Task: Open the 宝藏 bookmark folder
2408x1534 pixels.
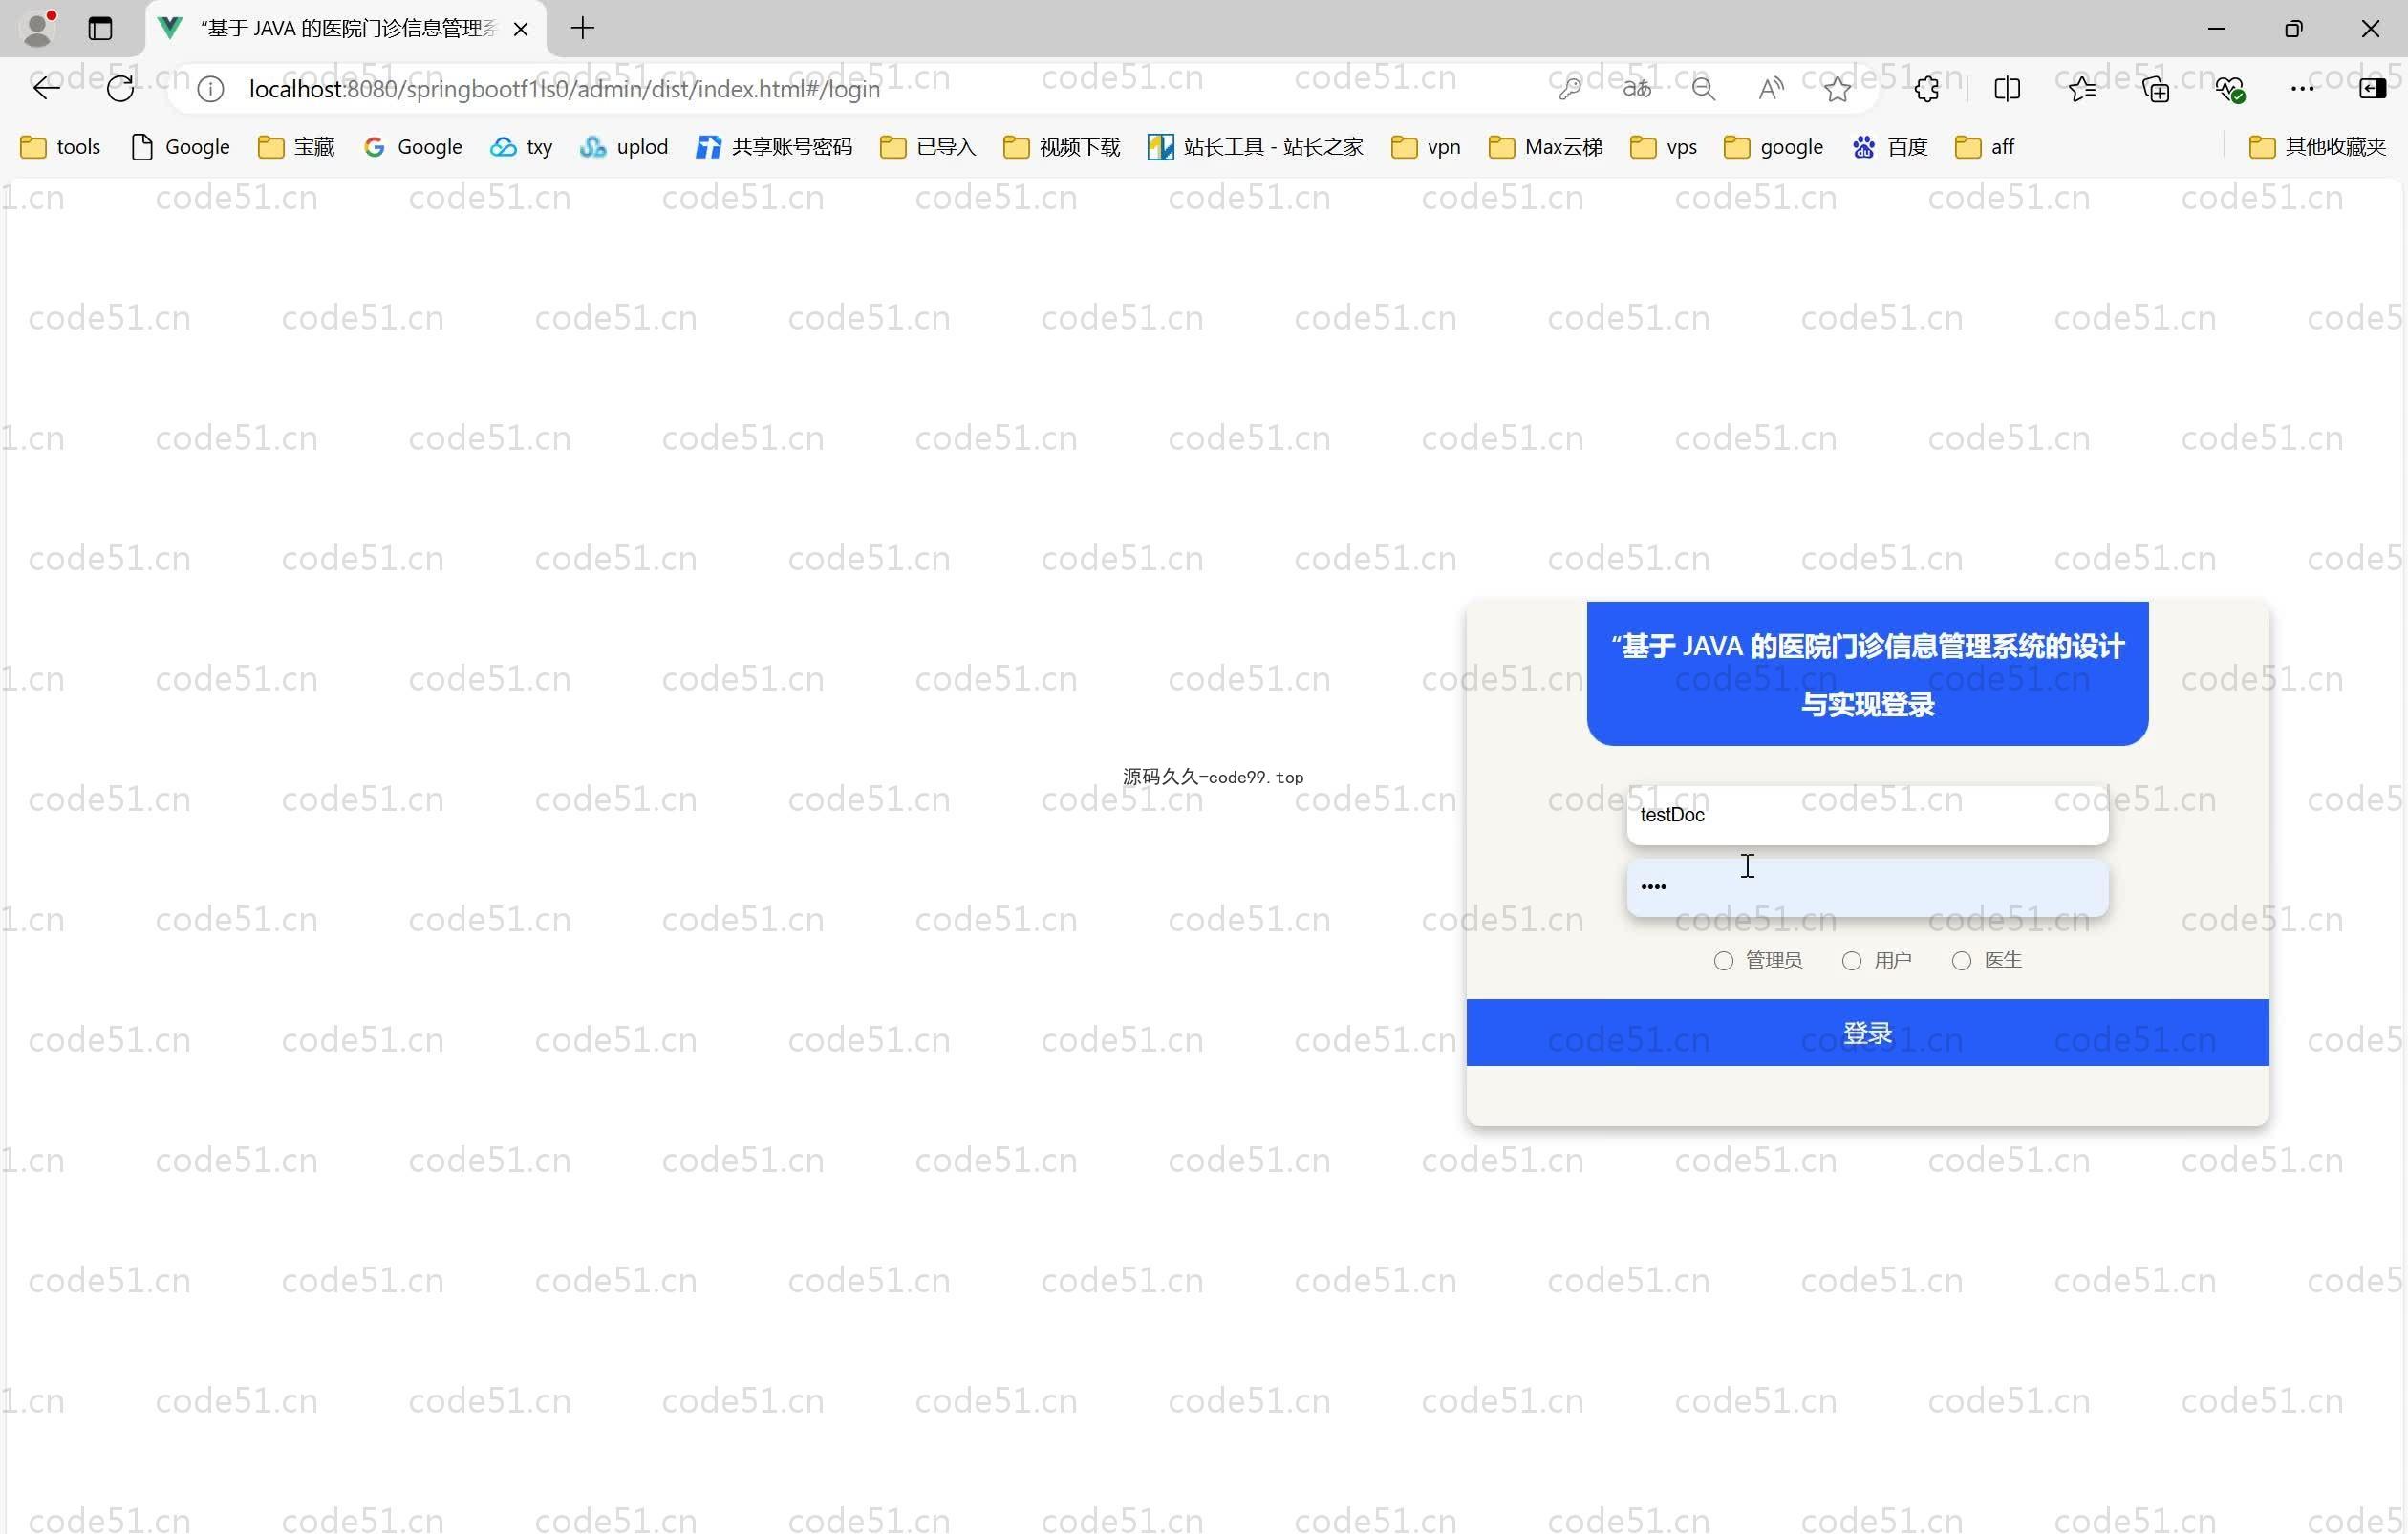Action: 296,147
